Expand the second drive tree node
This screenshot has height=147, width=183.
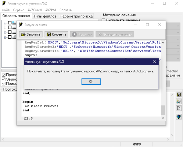click(5, 28)
